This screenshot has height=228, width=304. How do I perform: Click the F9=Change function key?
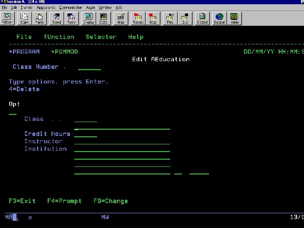[x=111, y=201]
